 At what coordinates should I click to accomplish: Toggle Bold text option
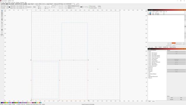(x=39, y=7)
